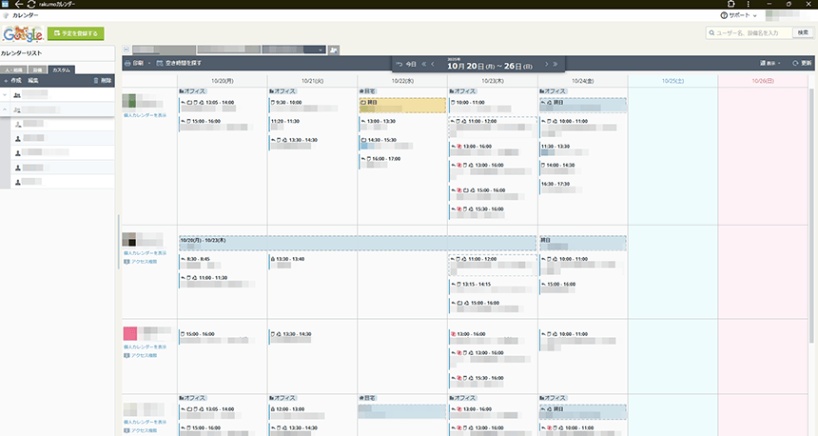Open the 表示 view dropdown
This screenshot has height=436, width=818.
[769, 64]
